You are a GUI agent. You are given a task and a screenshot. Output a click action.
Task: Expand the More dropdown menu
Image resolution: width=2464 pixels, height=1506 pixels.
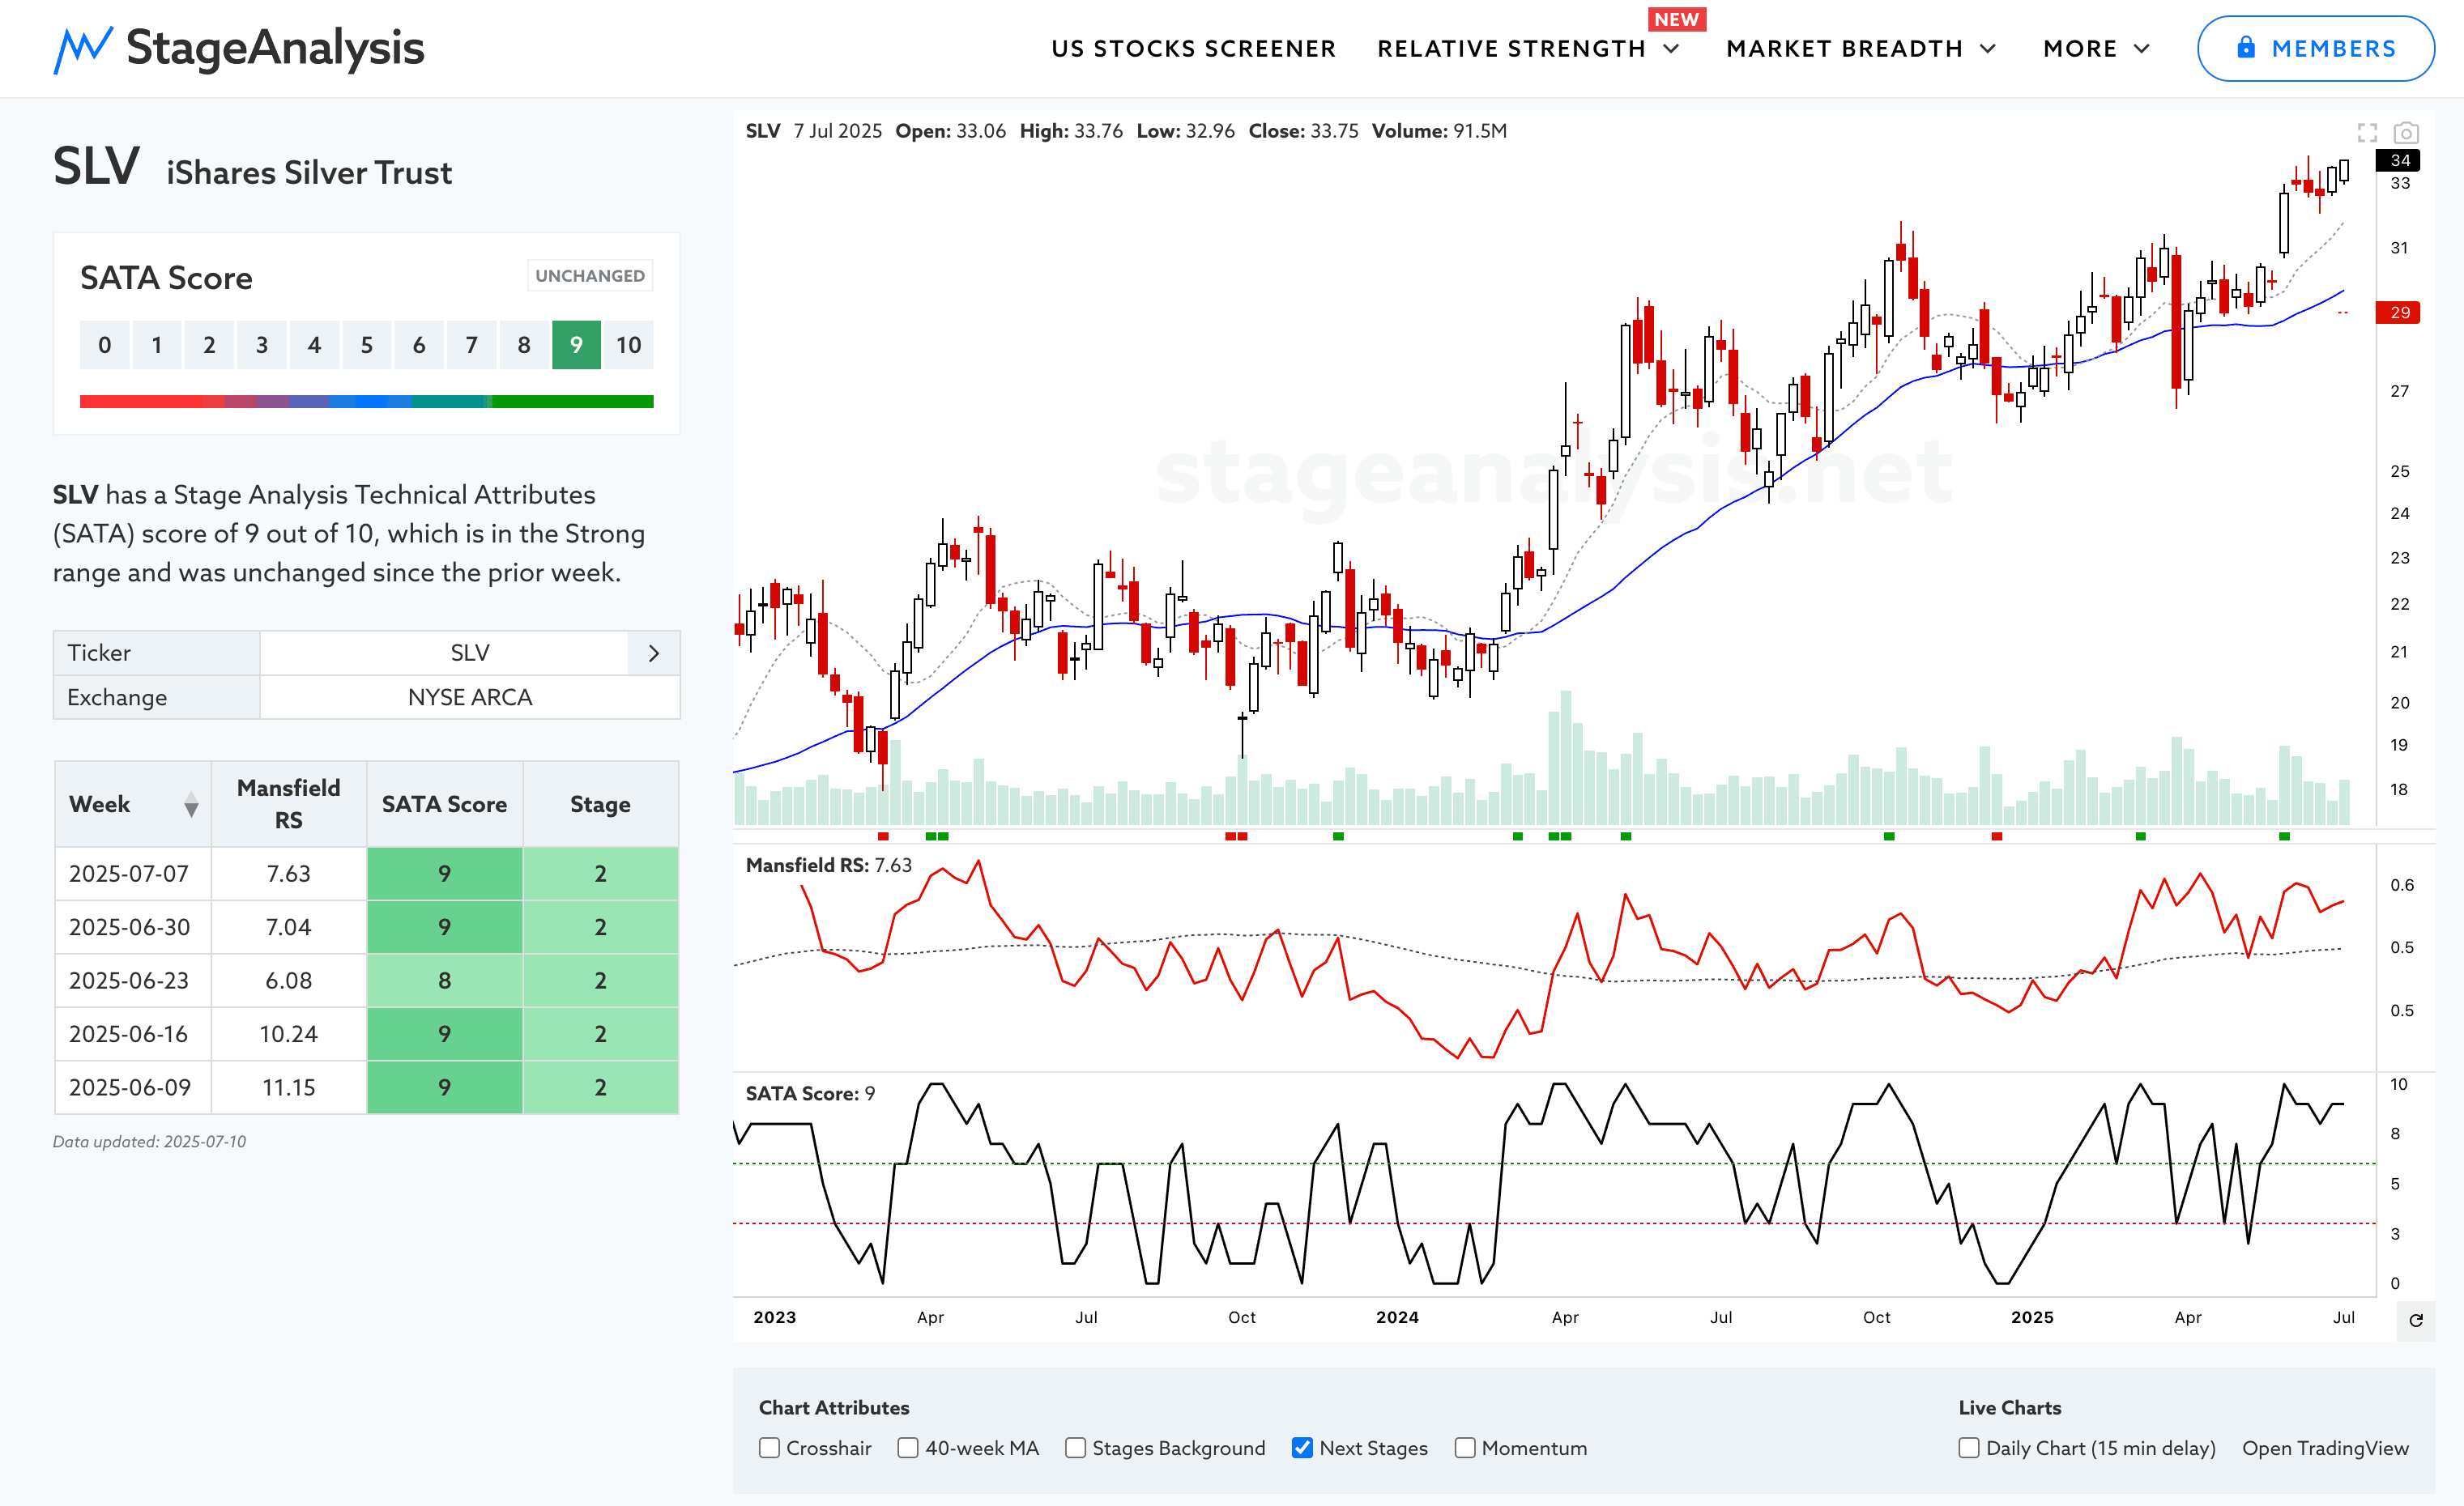(x=2096, y=48)
